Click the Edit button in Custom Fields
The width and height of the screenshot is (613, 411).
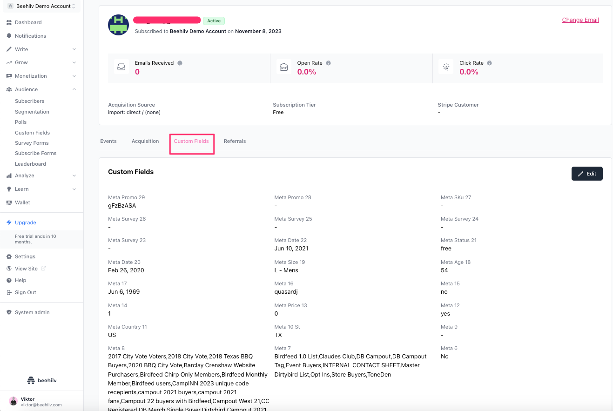pos(587,174)
